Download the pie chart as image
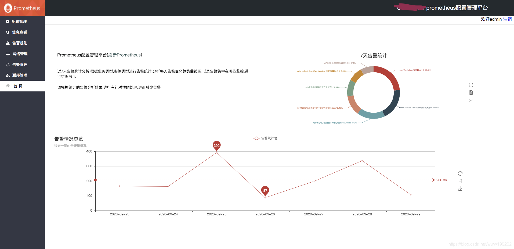This screenshot has height=249, width=514. pyautogui.click(x=471, y=100)
